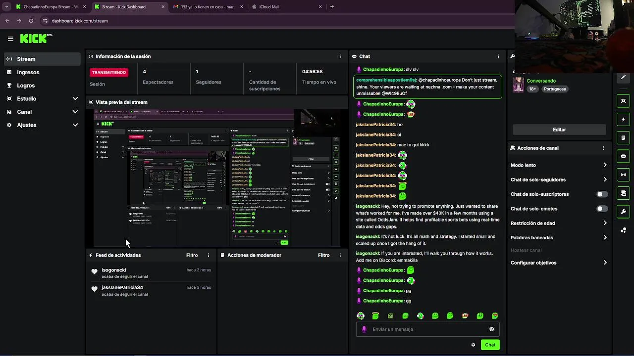The image size is (634, 356).
Task: Open Filtro in Acciones de moderador
Action: [x=323, y=255]
